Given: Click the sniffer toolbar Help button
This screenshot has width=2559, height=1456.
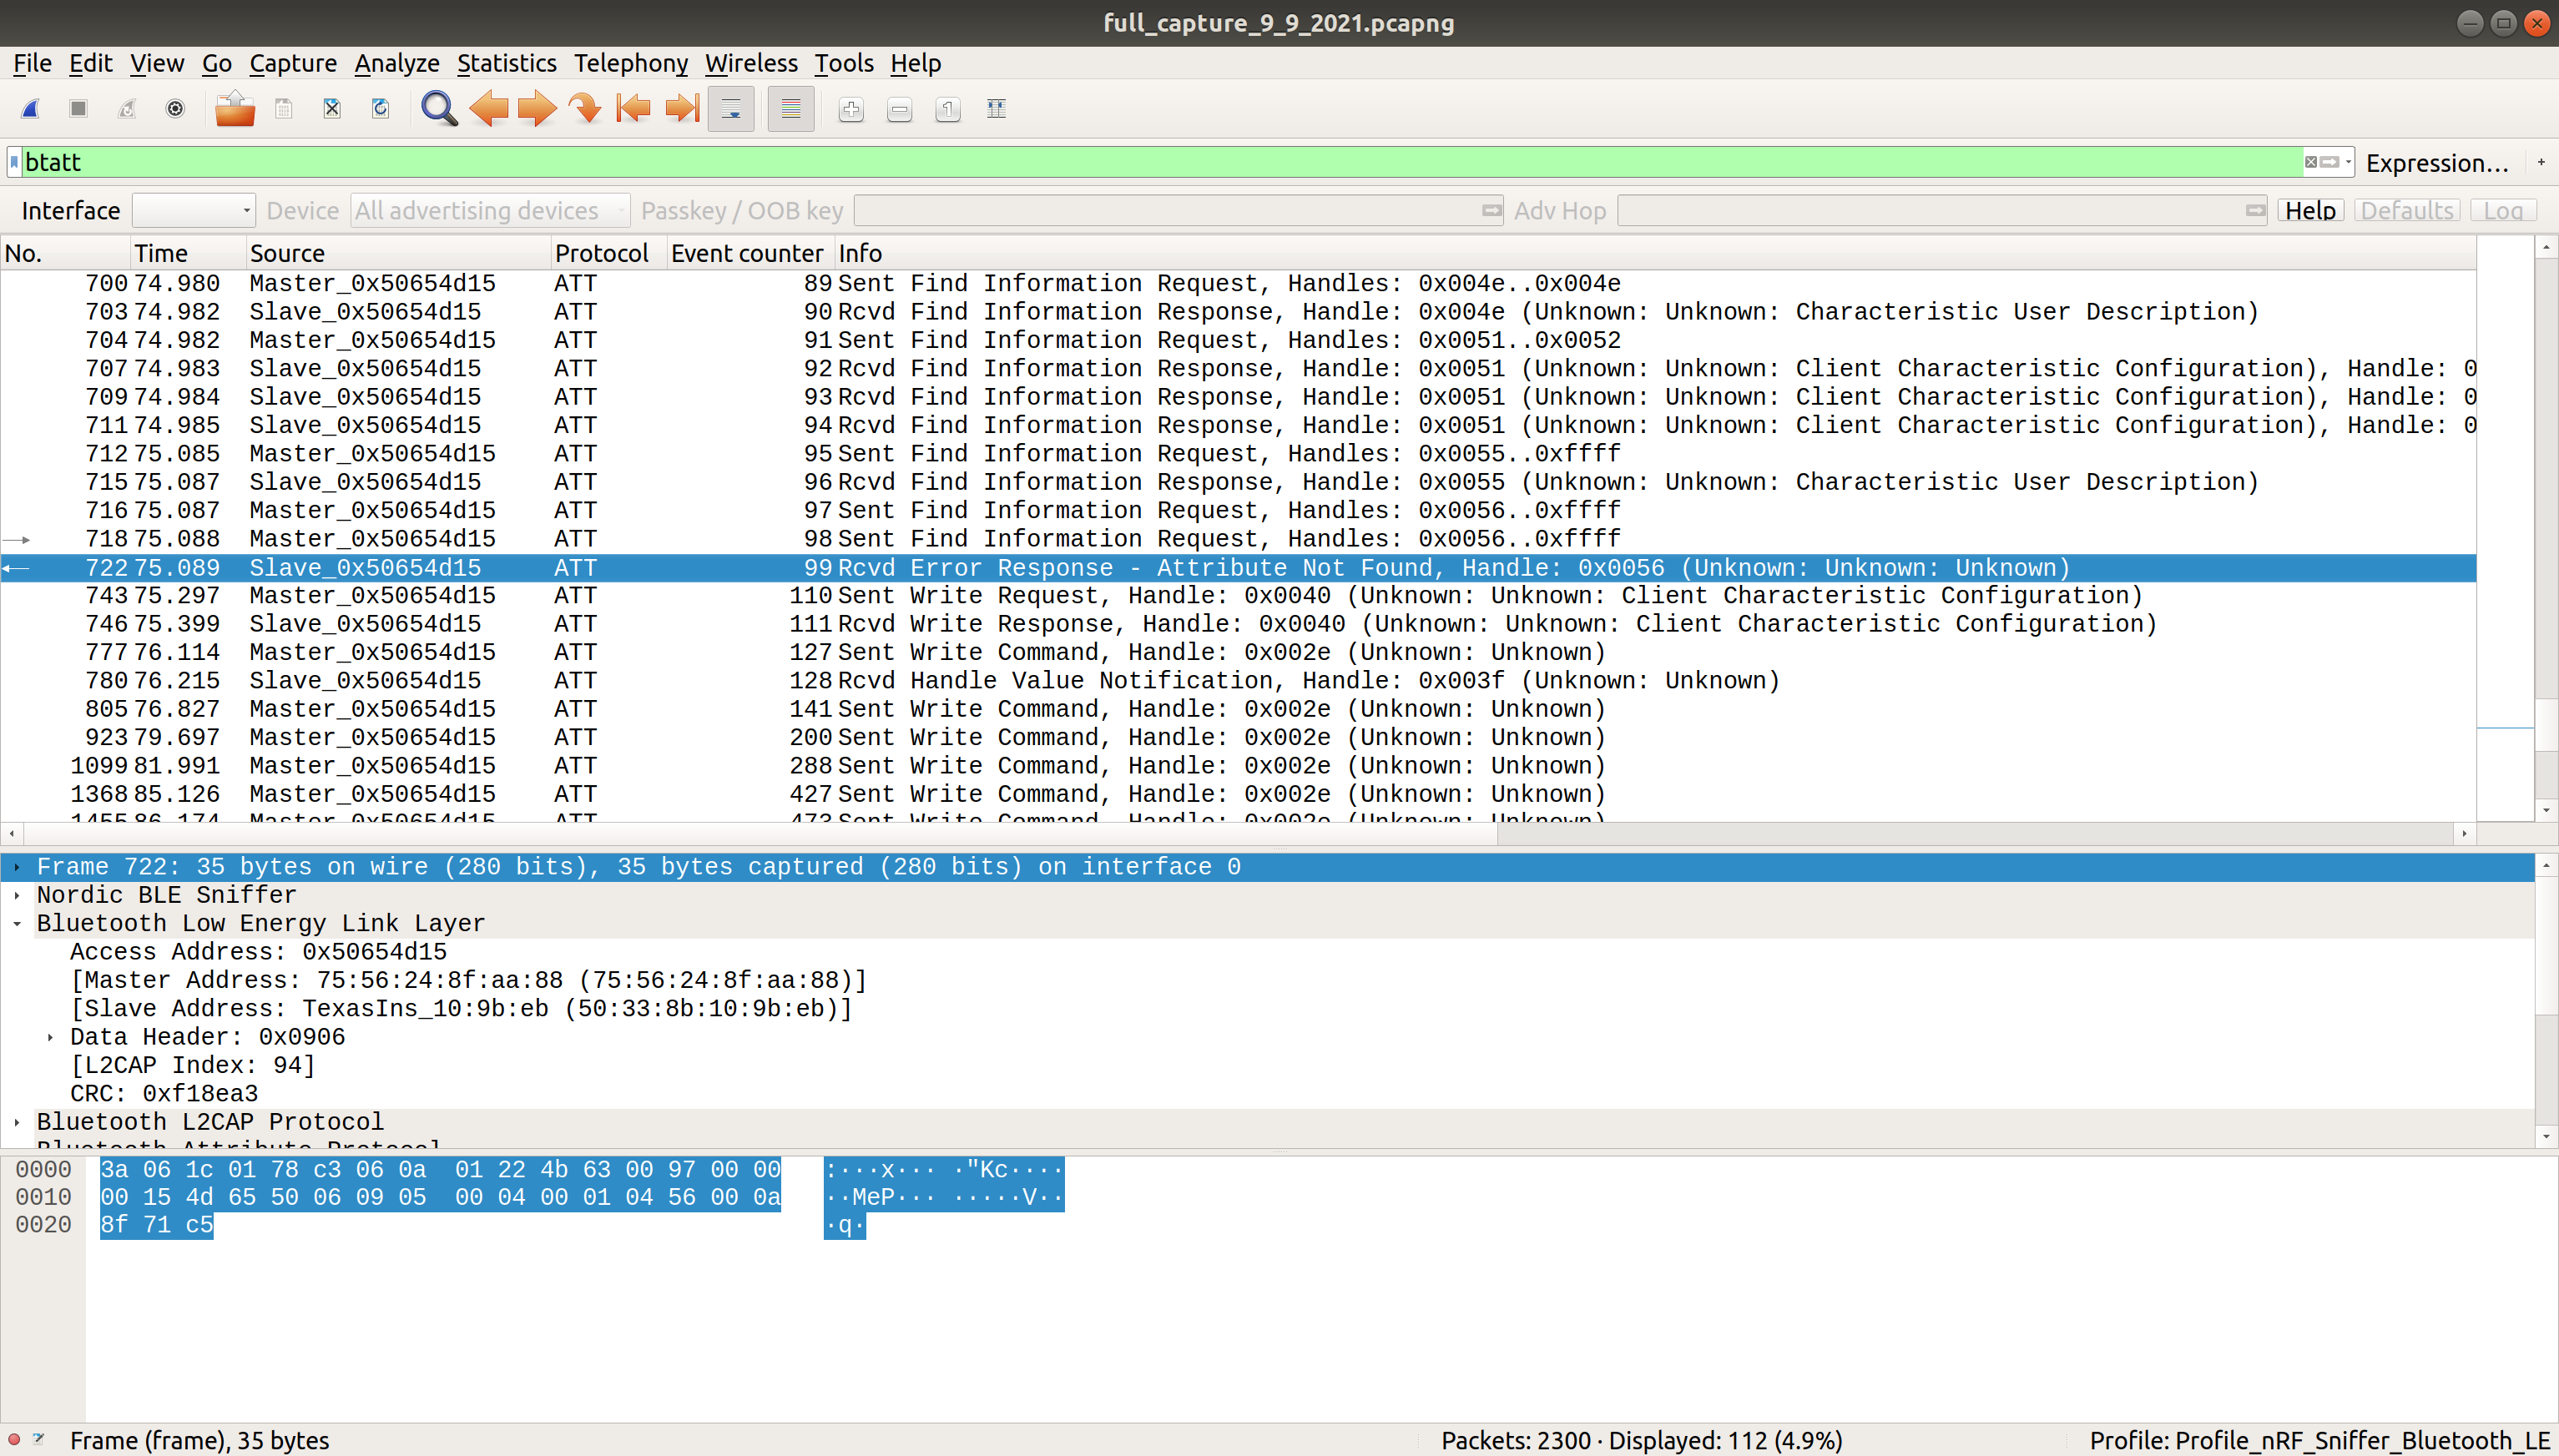Looking at the screenshot, I should (2310, 211).
